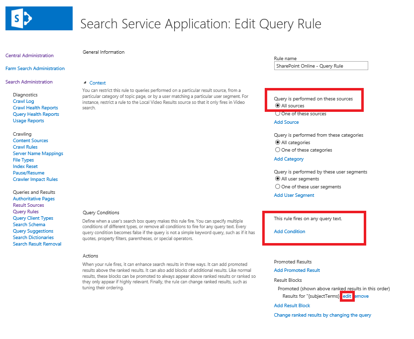Click inside the Rule name field
This screenshot has width=414, height=339.
(x=320, y=65)
